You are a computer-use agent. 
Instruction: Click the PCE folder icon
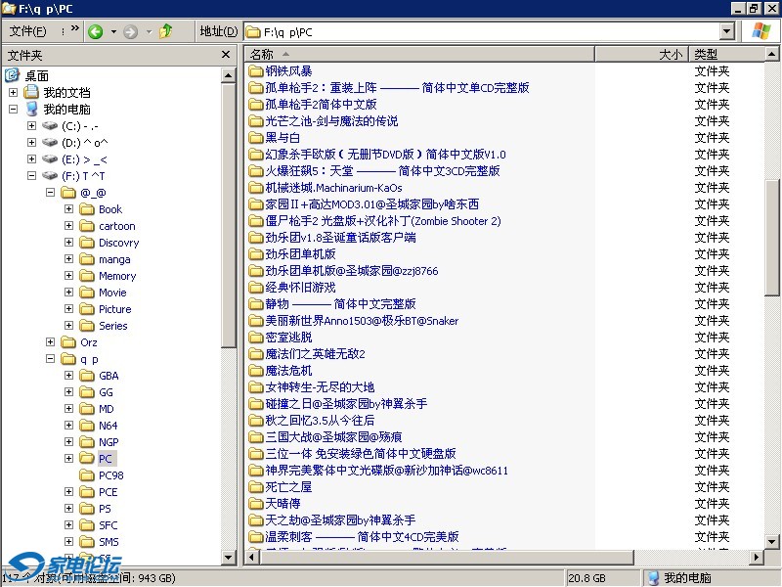point(87,492)
